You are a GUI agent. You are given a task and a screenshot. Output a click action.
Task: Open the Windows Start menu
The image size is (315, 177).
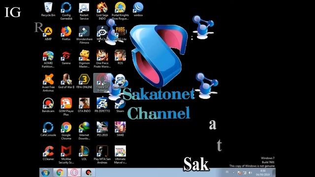pos(45,173)
